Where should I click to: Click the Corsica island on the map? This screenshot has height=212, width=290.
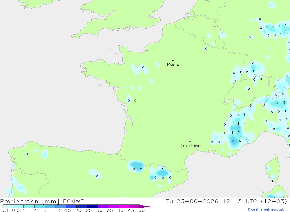[272, 169]
